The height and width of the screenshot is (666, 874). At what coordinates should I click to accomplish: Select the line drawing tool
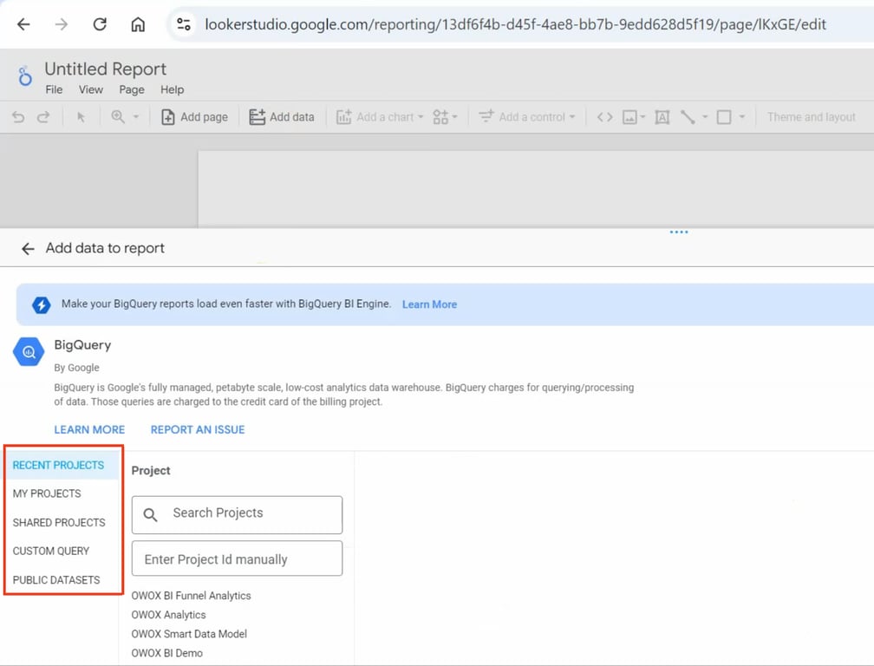coord(688,117)
